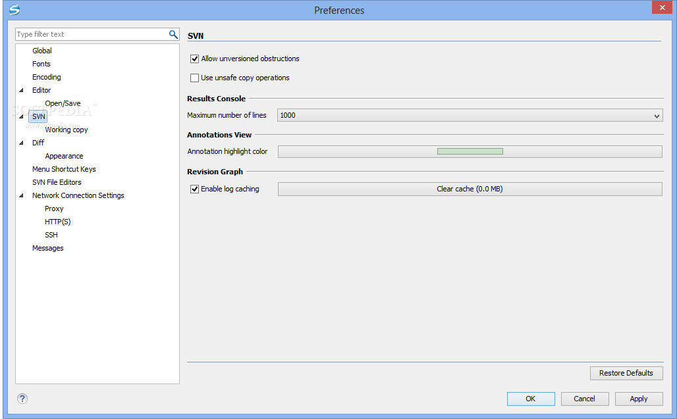Click the search magnifier icon in filter box
The image size is (677, 419).
coord(173,34)
